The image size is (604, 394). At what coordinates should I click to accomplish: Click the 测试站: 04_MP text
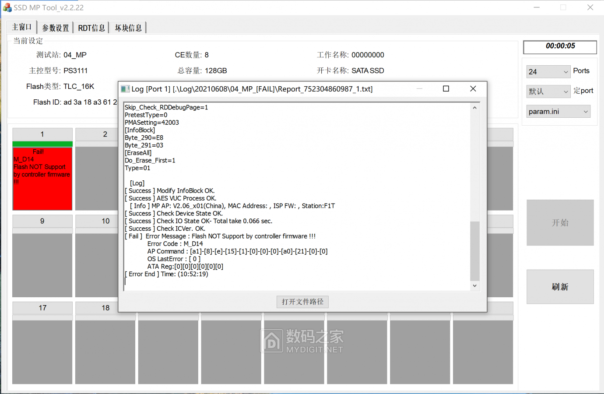[x=61, y=55]
